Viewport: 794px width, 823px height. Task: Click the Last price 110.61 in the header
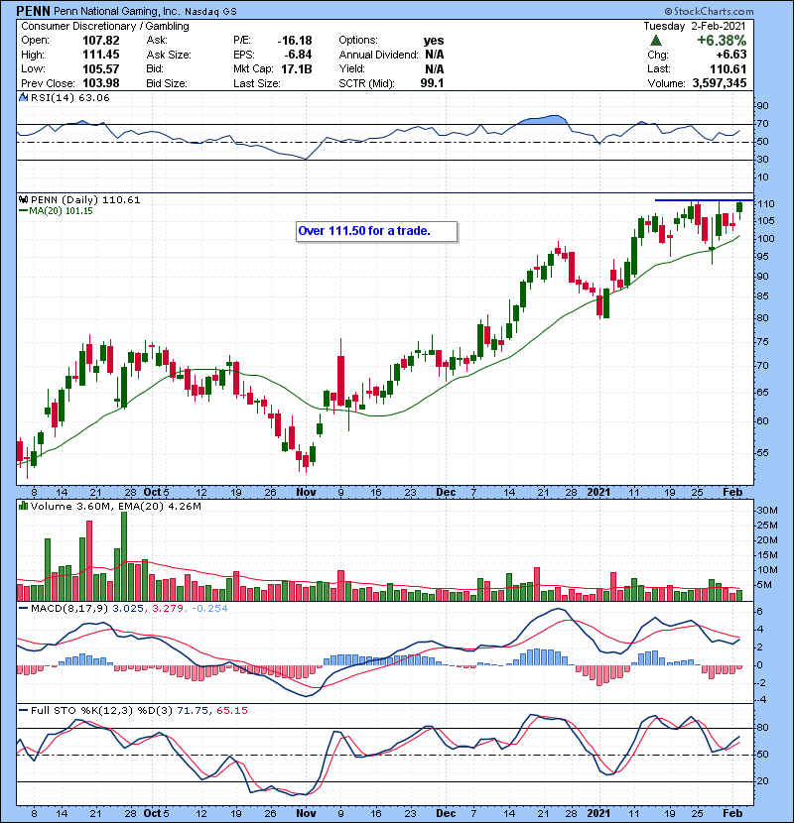click(x=728, y=68)
